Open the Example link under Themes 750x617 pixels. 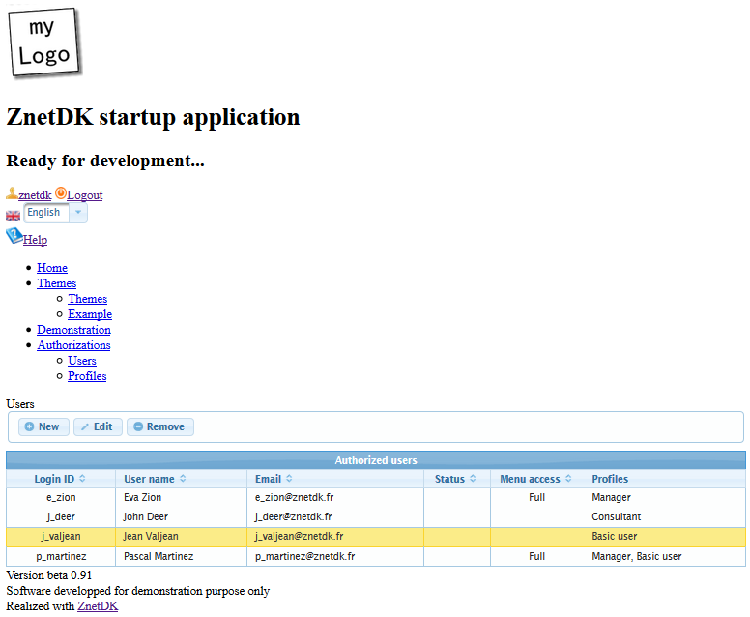tap(90, 314)
